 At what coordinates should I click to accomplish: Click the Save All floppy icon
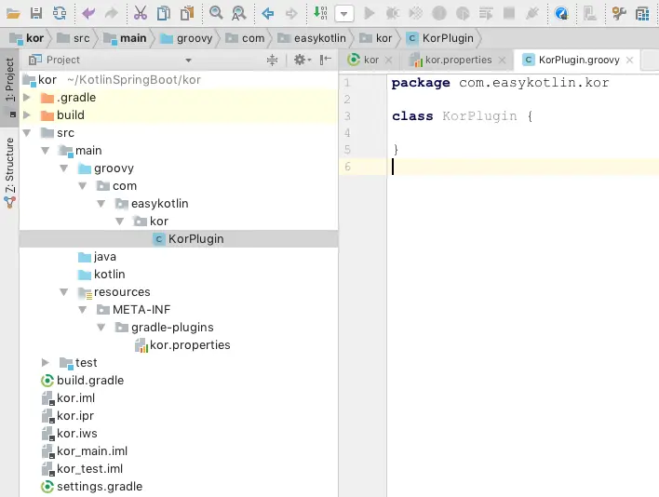[36, 13]
